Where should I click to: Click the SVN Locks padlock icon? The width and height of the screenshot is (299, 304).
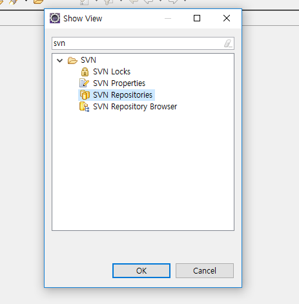85,72
